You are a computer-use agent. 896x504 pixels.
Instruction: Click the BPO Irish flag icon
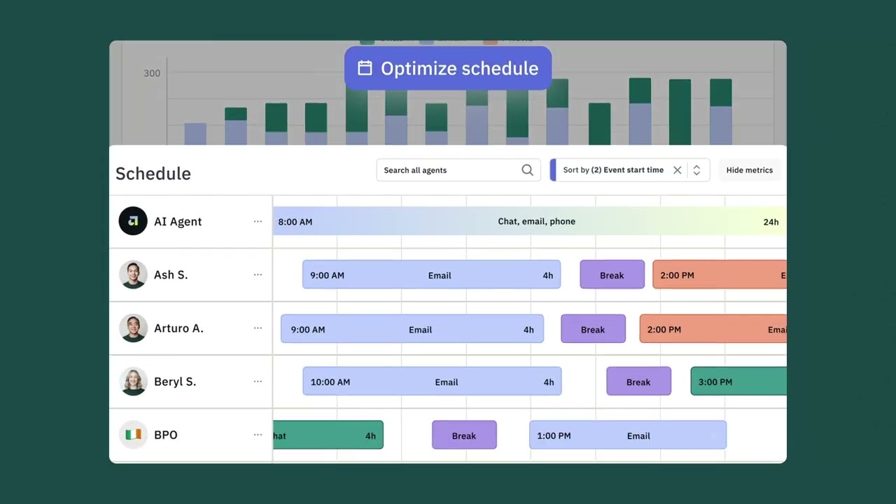133,435
